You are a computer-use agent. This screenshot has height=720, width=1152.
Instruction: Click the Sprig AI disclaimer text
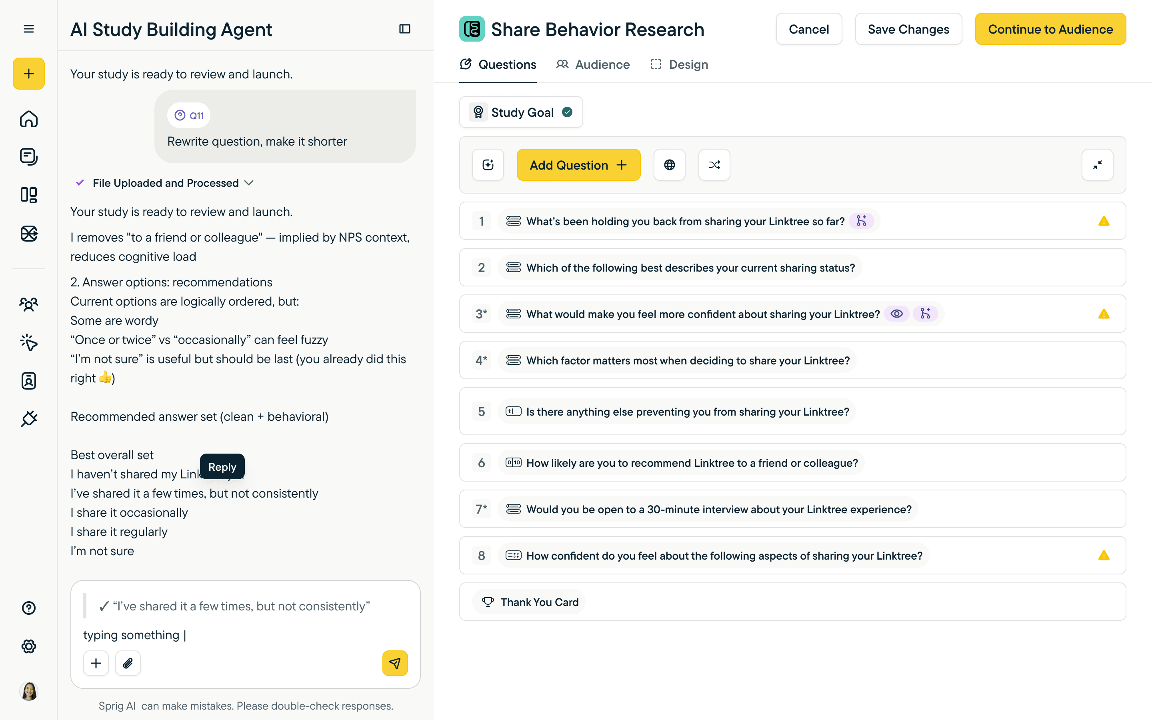[x=246, y=706]
